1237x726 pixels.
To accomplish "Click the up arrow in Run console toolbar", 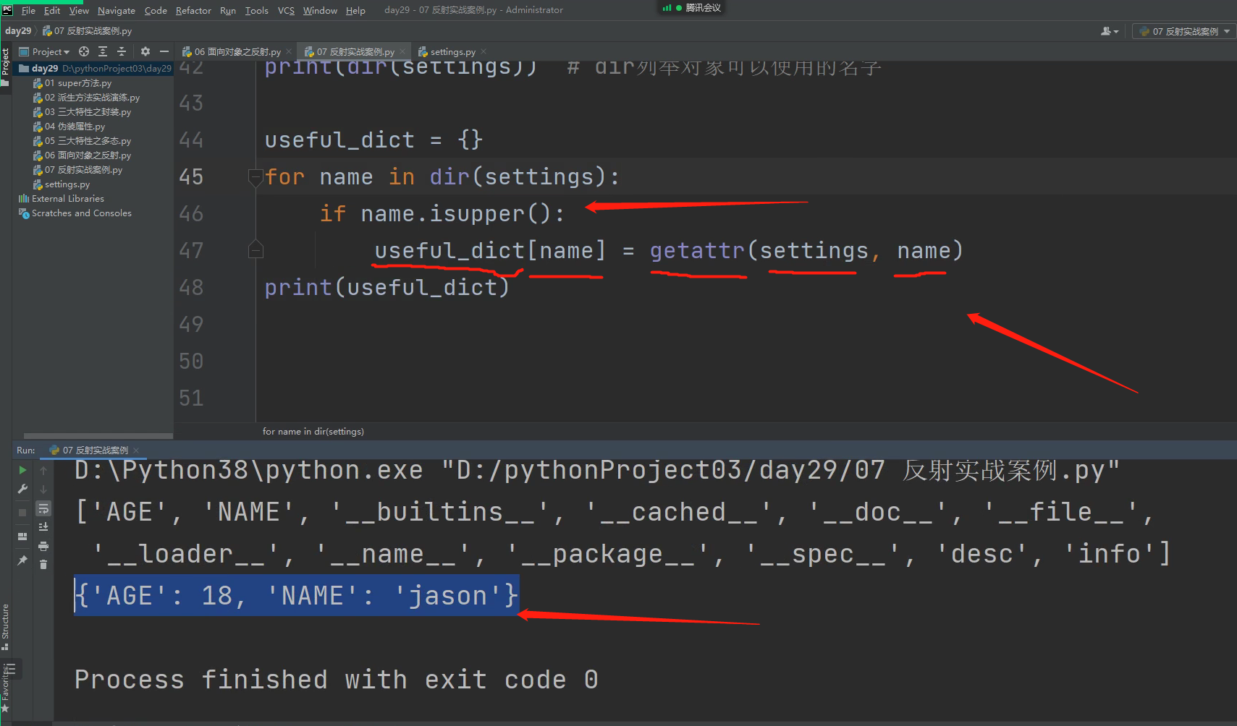I will pyautogui.click(x=43, y=471).
